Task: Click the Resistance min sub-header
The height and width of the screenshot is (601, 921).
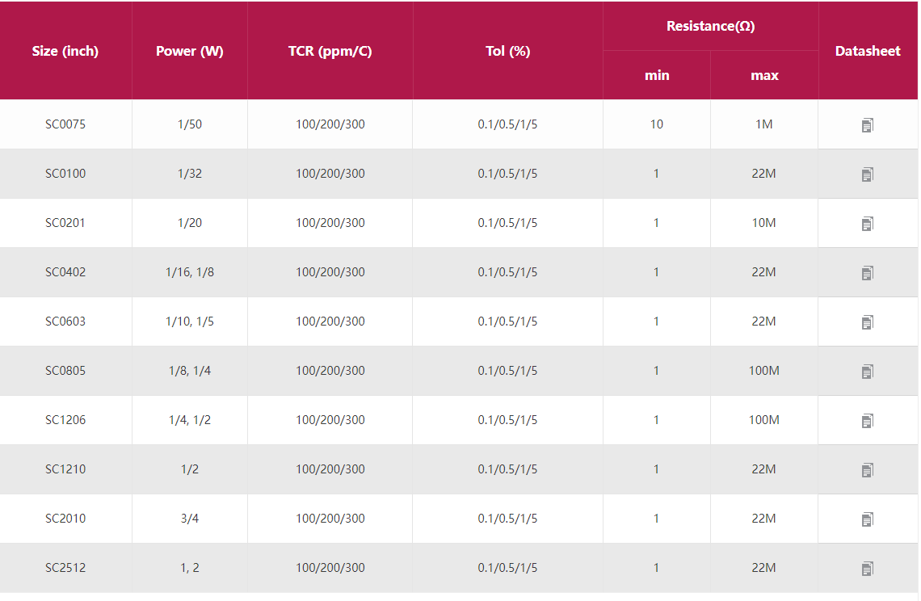Action: [657, 75]
